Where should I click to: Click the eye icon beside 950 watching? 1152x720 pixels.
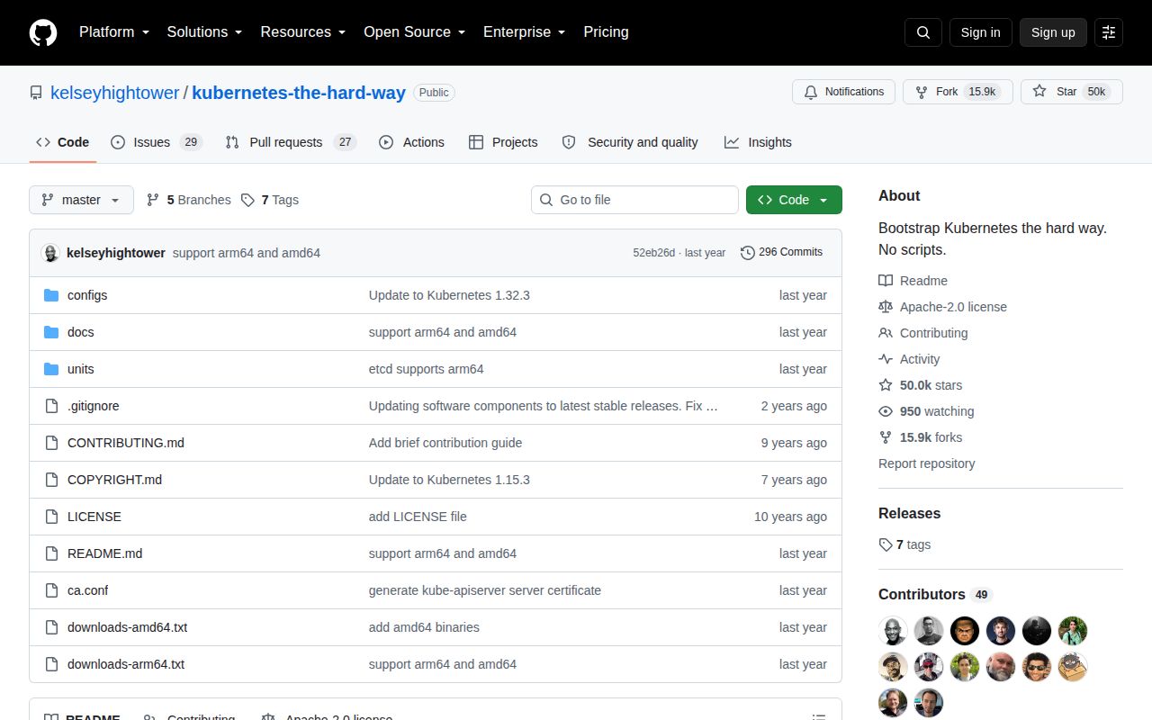[886, 411]
